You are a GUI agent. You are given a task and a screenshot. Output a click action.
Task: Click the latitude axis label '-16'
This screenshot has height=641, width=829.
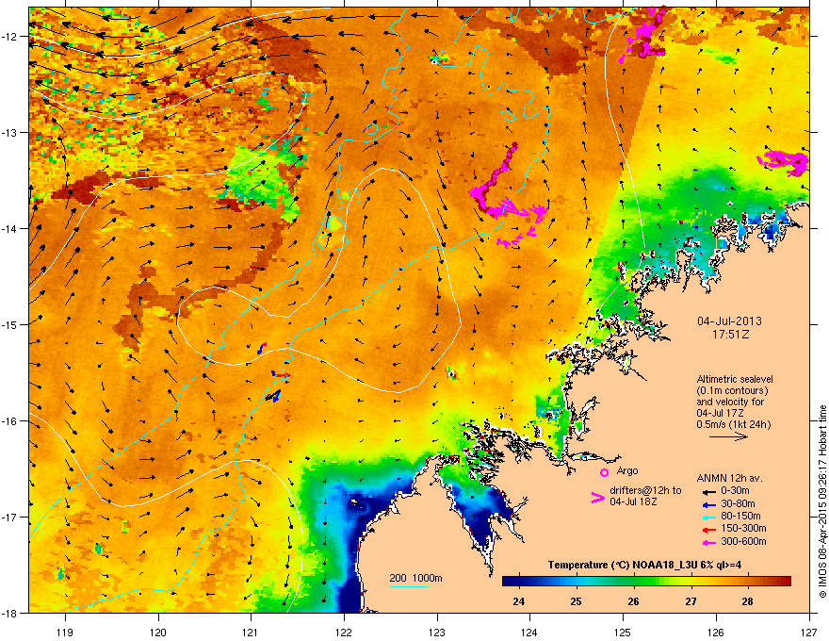(9, 421)
